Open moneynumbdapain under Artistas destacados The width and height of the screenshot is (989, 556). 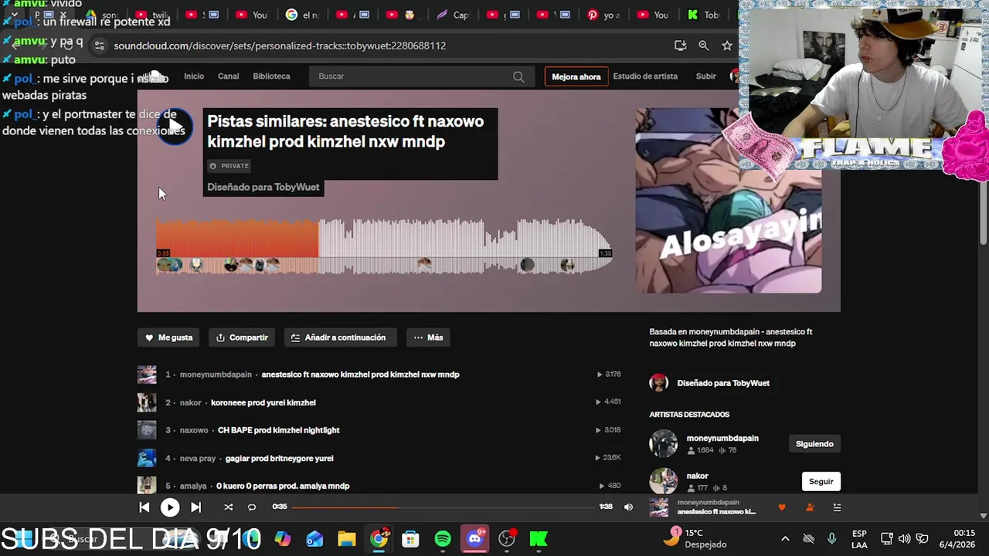[722, 438]
